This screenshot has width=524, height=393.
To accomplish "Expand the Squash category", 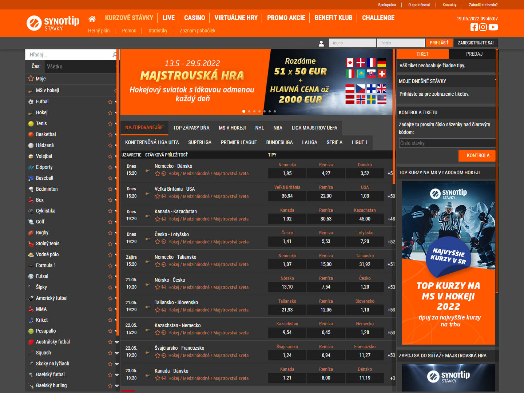I will (117, 353).
